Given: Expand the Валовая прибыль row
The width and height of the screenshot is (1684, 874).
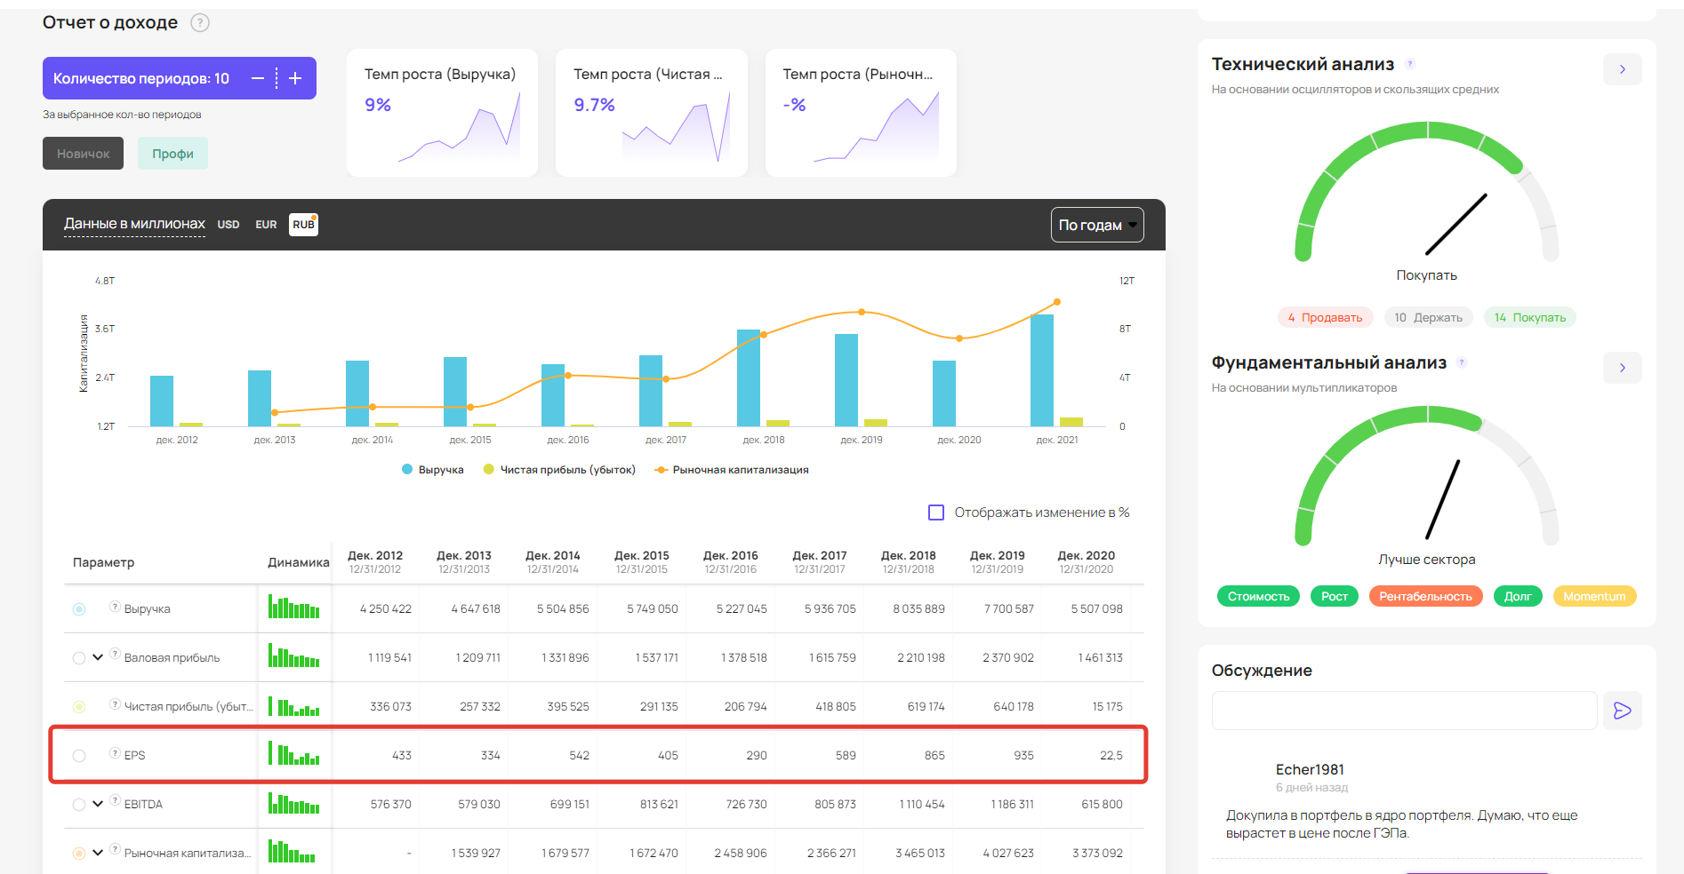Looking at the screenshot, I should [x=98, y=657].
